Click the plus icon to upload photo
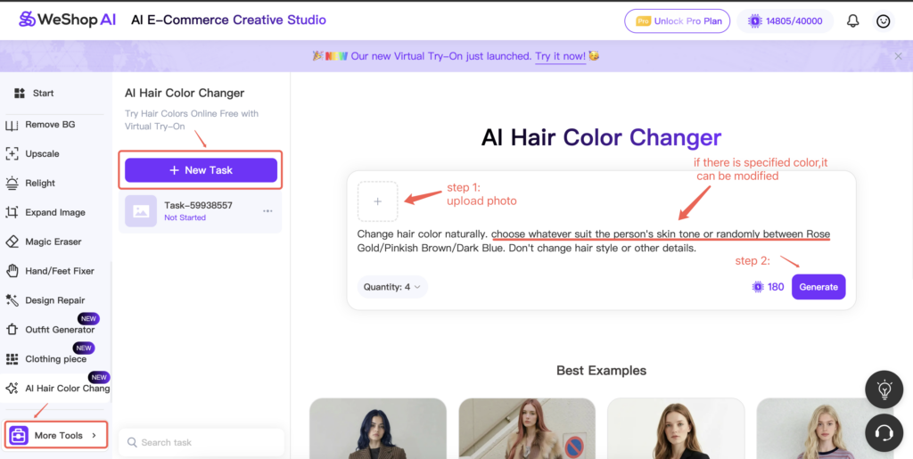The width and height of the screenshot is (913, 459). (377, 201)
